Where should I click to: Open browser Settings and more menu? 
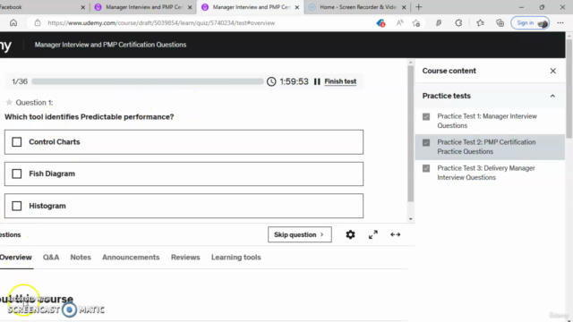560,22
